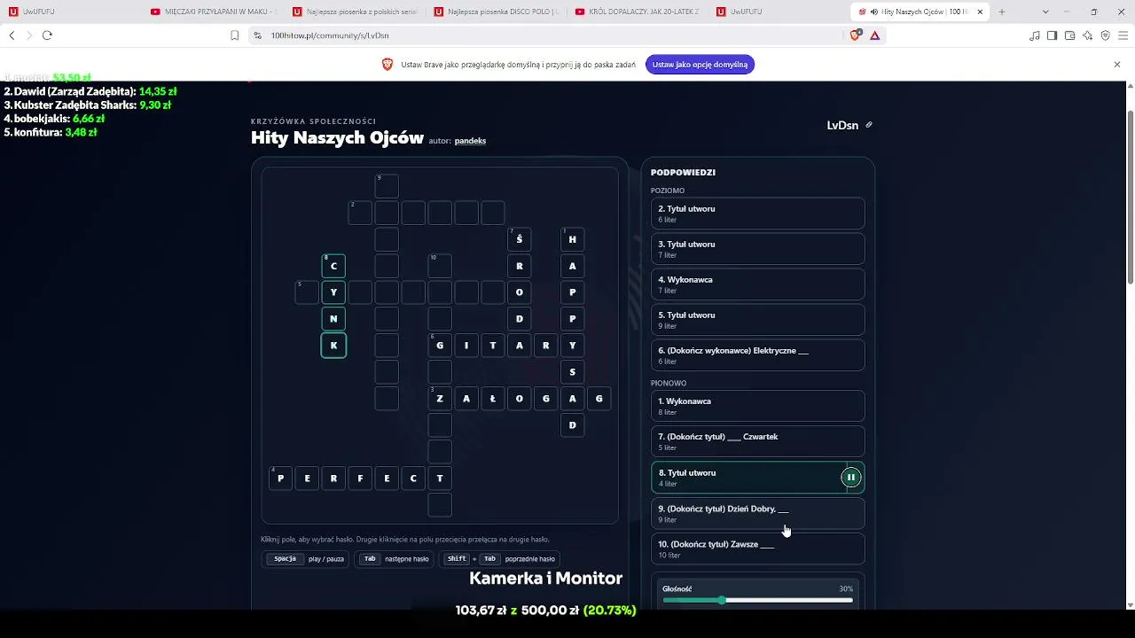
Task: Switch to the UwUFUFU tab beside KRÓL DOPALACZY
Action: point(779,12)
